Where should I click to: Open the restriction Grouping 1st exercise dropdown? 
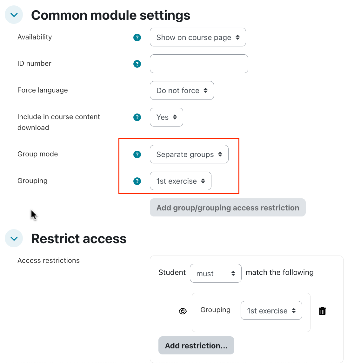[x=271, y=311]
